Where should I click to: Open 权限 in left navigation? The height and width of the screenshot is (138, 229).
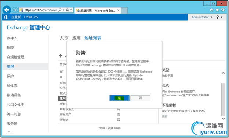pos(10,48)
